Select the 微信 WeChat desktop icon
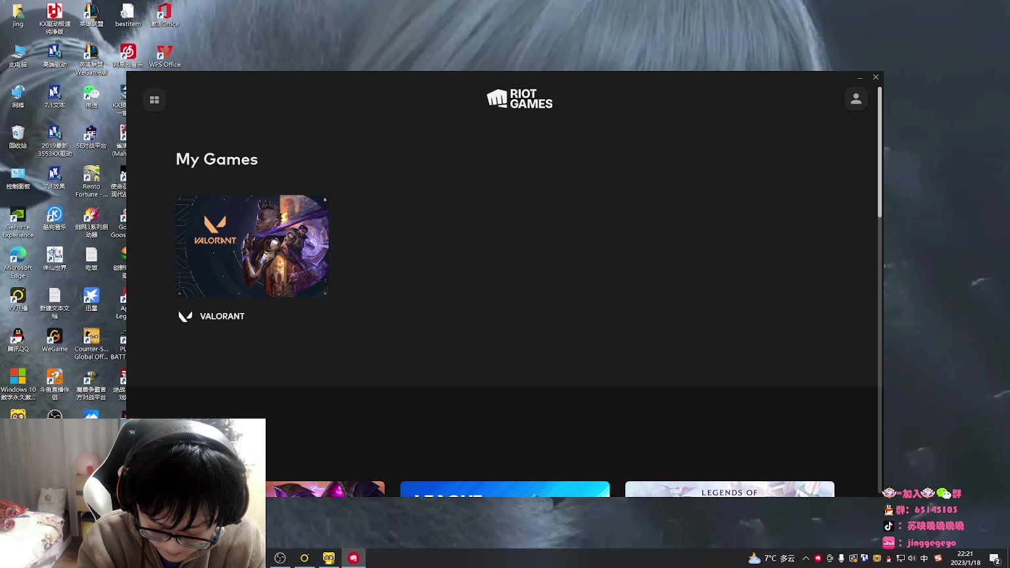The width and height of the screenshot is (1010, 568). tap(91, 97)
